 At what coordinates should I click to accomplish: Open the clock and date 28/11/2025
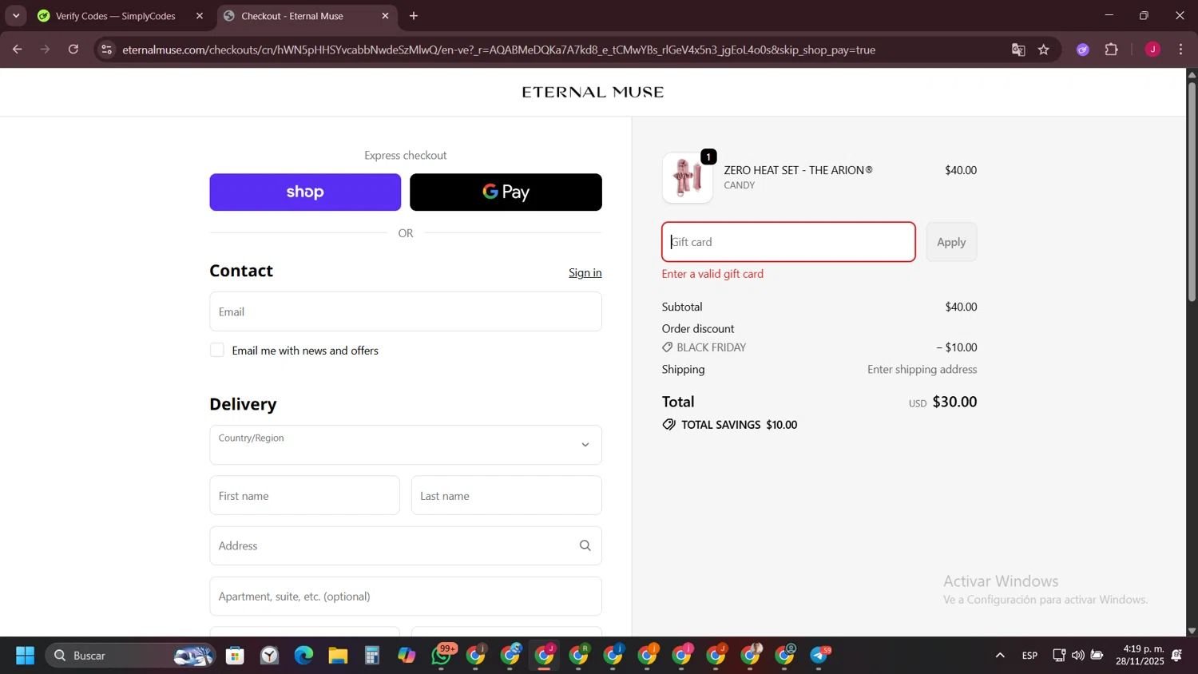(x=1140, y=656)
